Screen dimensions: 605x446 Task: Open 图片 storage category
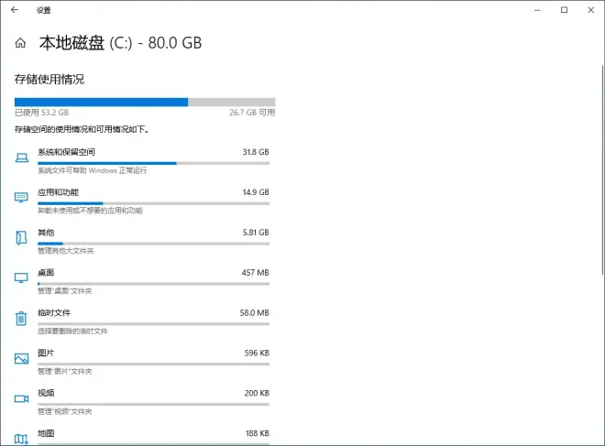[46, 353]
